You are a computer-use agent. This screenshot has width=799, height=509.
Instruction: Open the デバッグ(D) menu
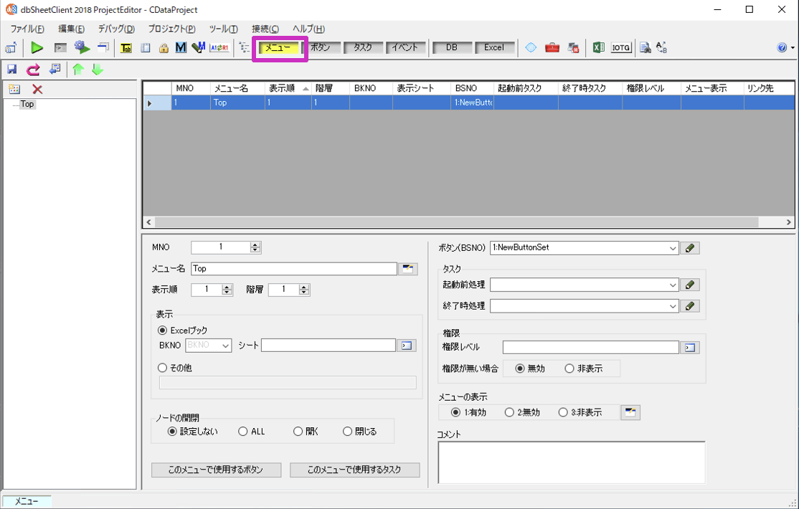click(x=116, y=29)
